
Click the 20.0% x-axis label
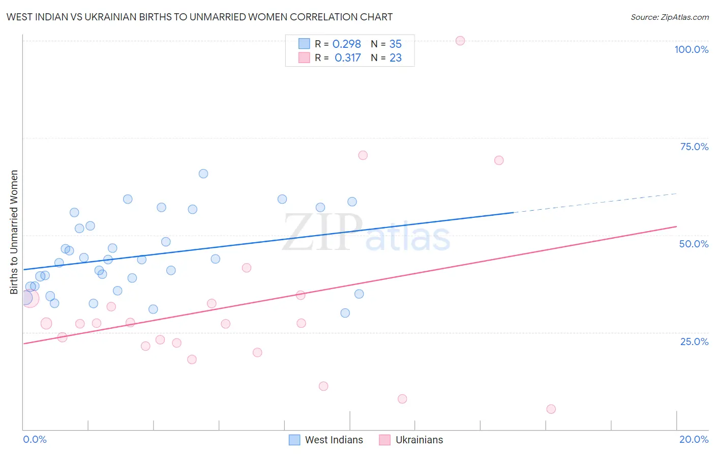[694, 439]
